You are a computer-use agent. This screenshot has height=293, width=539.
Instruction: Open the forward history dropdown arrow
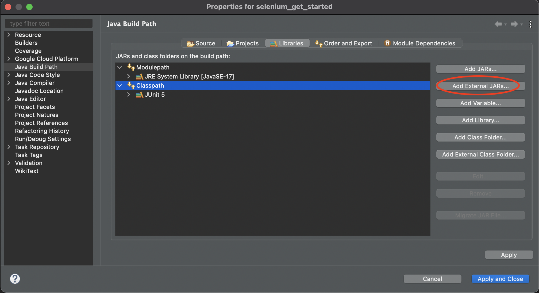coord(522,24)
